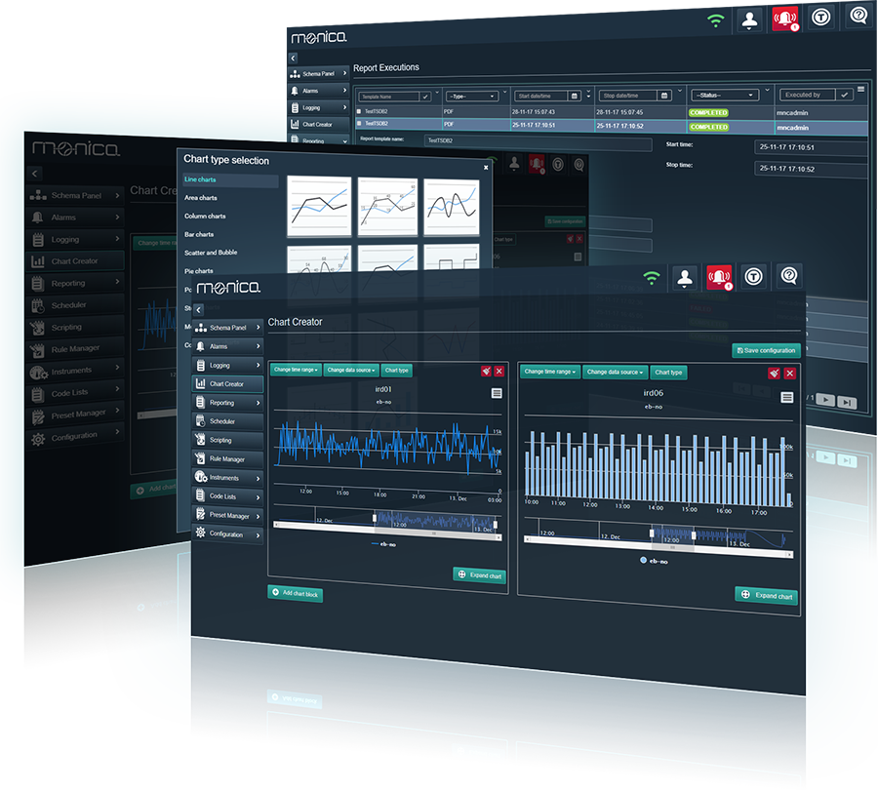Select Area charts in Chart type selection
Image resolution: width=878 pixels, height=791 pixels.
(200, 198)
